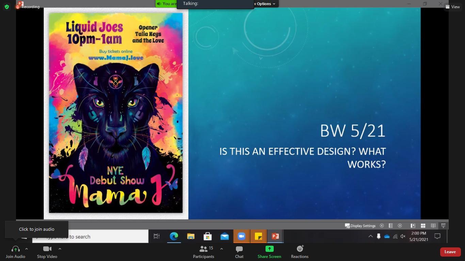Open File Explorer from the taskbar
Image resolution: width=465 pixels, height=261 pixels.
(x=191, y=237)
